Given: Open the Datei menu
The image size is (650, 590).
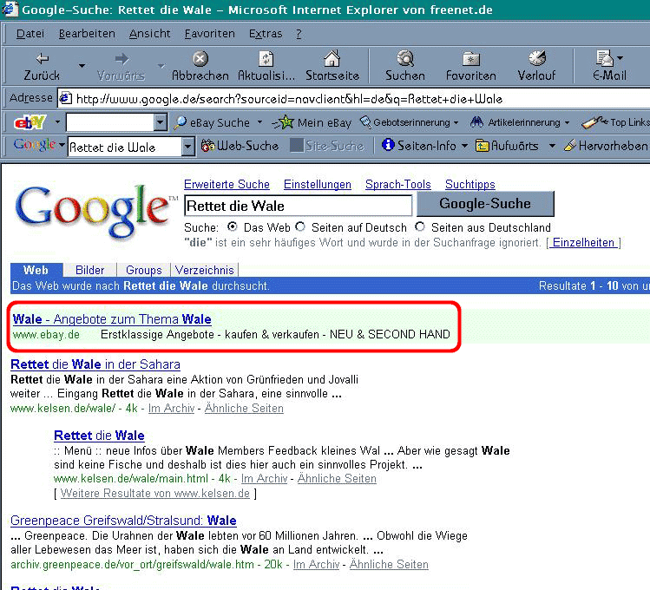Looking at the screenshot, I should [30, 34].
